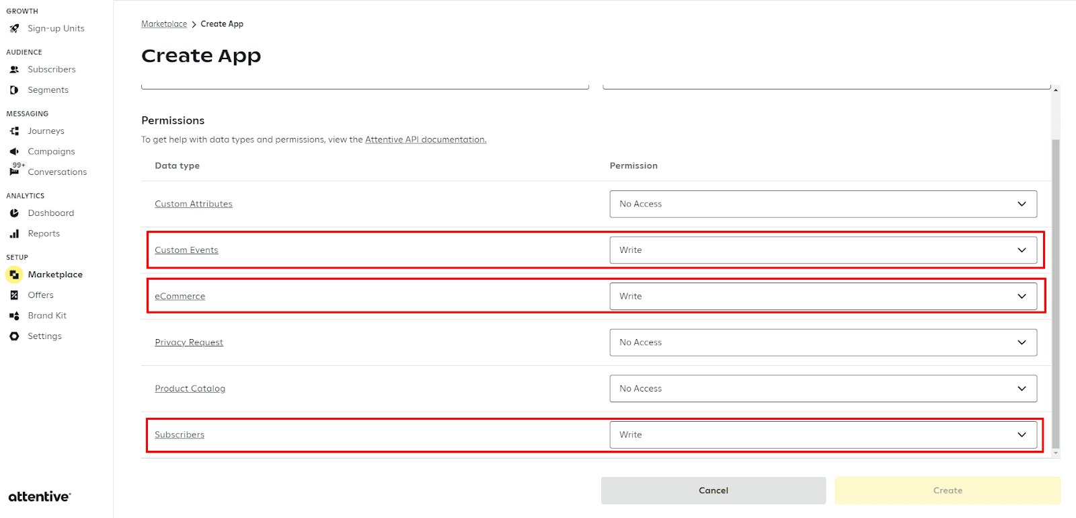
Task: Click the permissions panel vertical scrollbar
Action: coord(1055,289)
